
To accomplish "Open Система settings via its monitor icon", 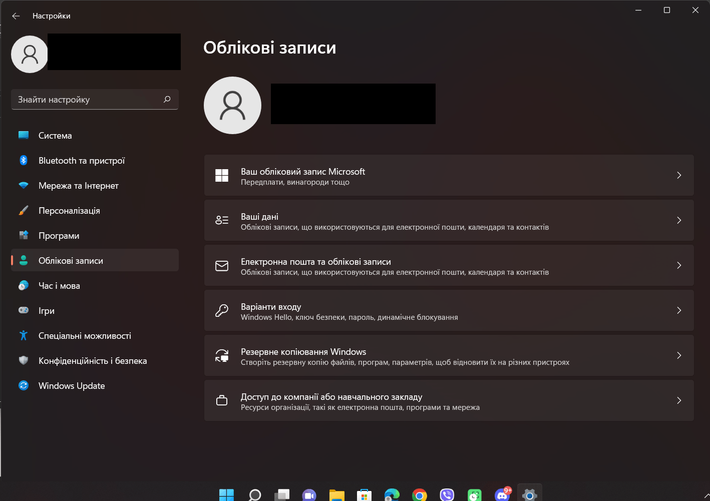I will 24,135.
